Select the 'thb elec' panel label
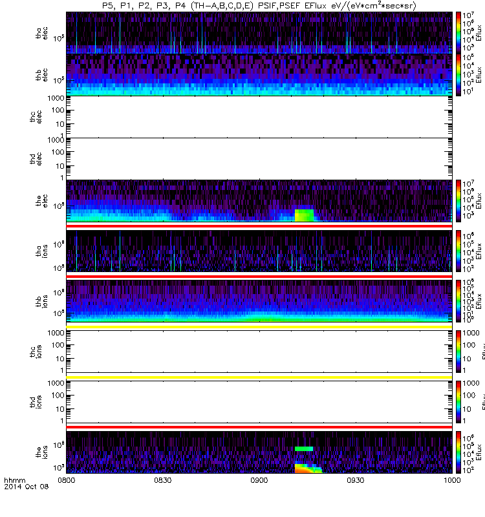 [x=41, y=75]
